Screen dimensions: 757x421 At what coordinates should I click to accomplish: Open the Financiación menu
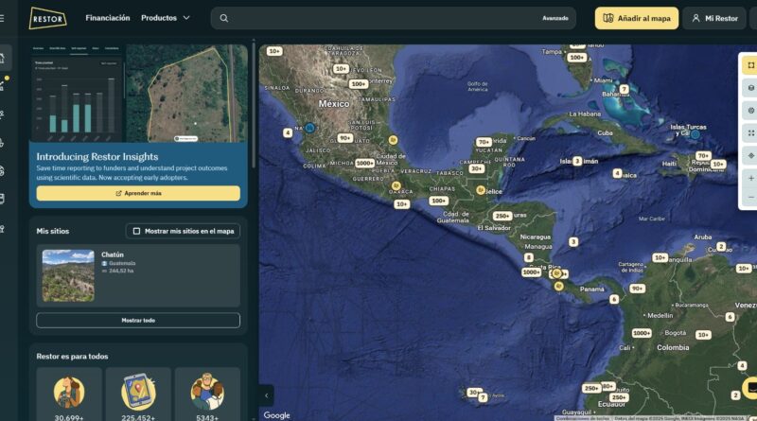pyautogui.click(x=108, y=18)
